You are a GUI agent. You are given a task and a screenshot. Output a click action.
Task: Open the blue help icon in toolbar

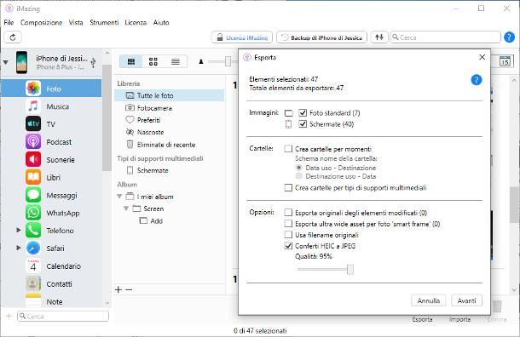click(509, 37)
